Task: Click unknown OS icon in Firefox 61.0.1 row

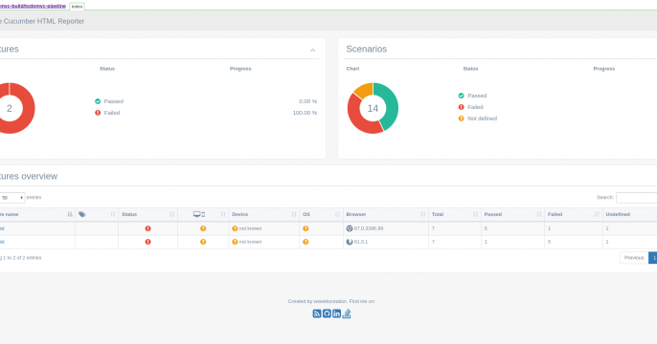Action: click(306, 242)
